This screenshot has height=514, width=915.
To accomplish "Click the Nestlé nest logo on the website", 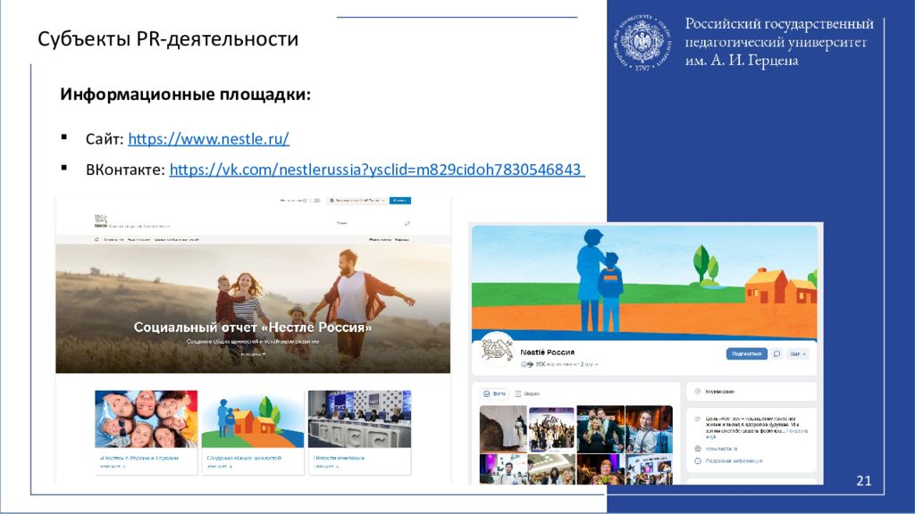I will click(100, 221).
